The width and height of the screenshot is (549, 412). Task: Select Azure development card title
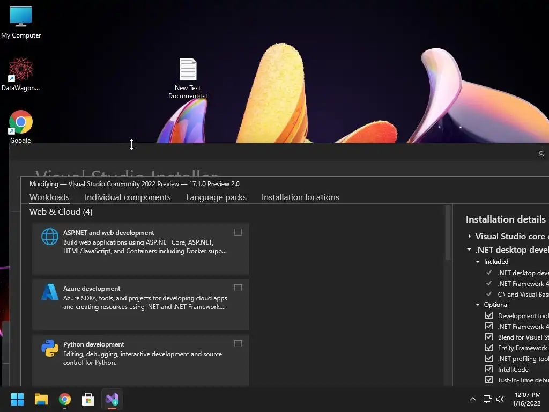point(92,288)
